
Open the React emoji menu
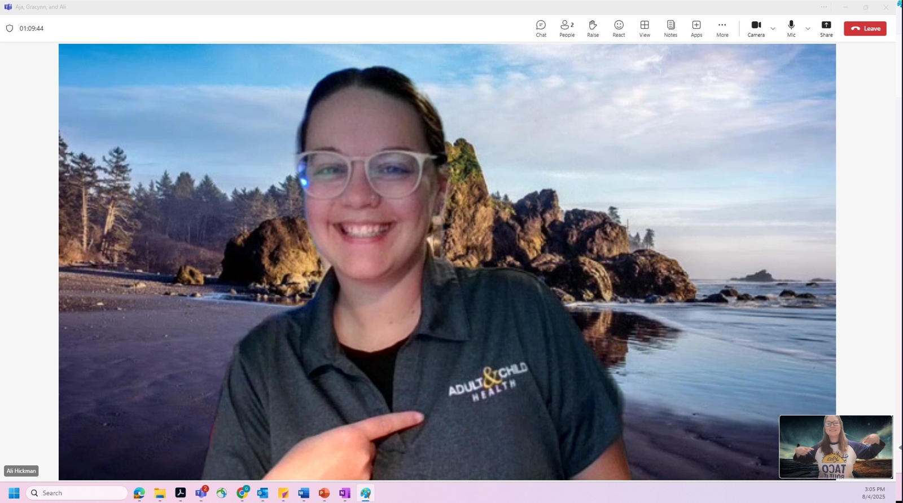click(x=619, y=28)
